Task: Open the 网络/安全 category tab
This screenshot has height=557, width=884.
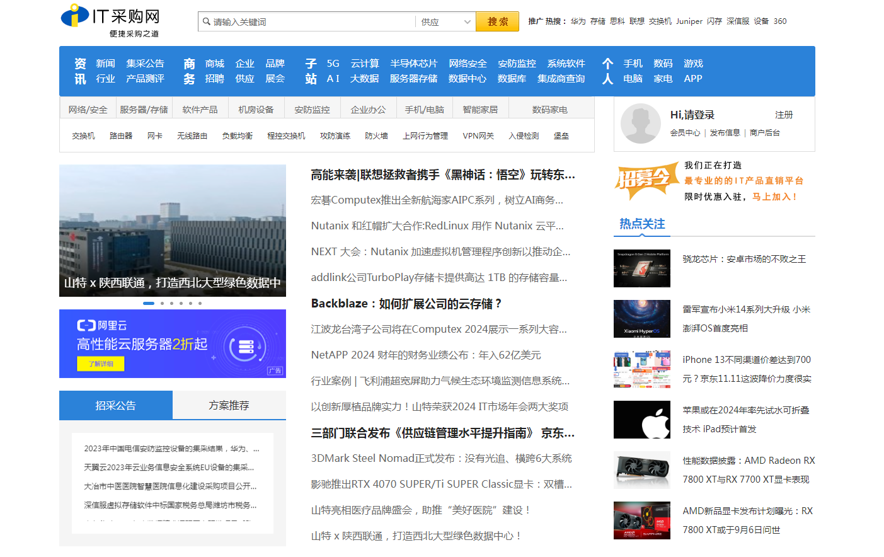Action: [x=88, y=109]
